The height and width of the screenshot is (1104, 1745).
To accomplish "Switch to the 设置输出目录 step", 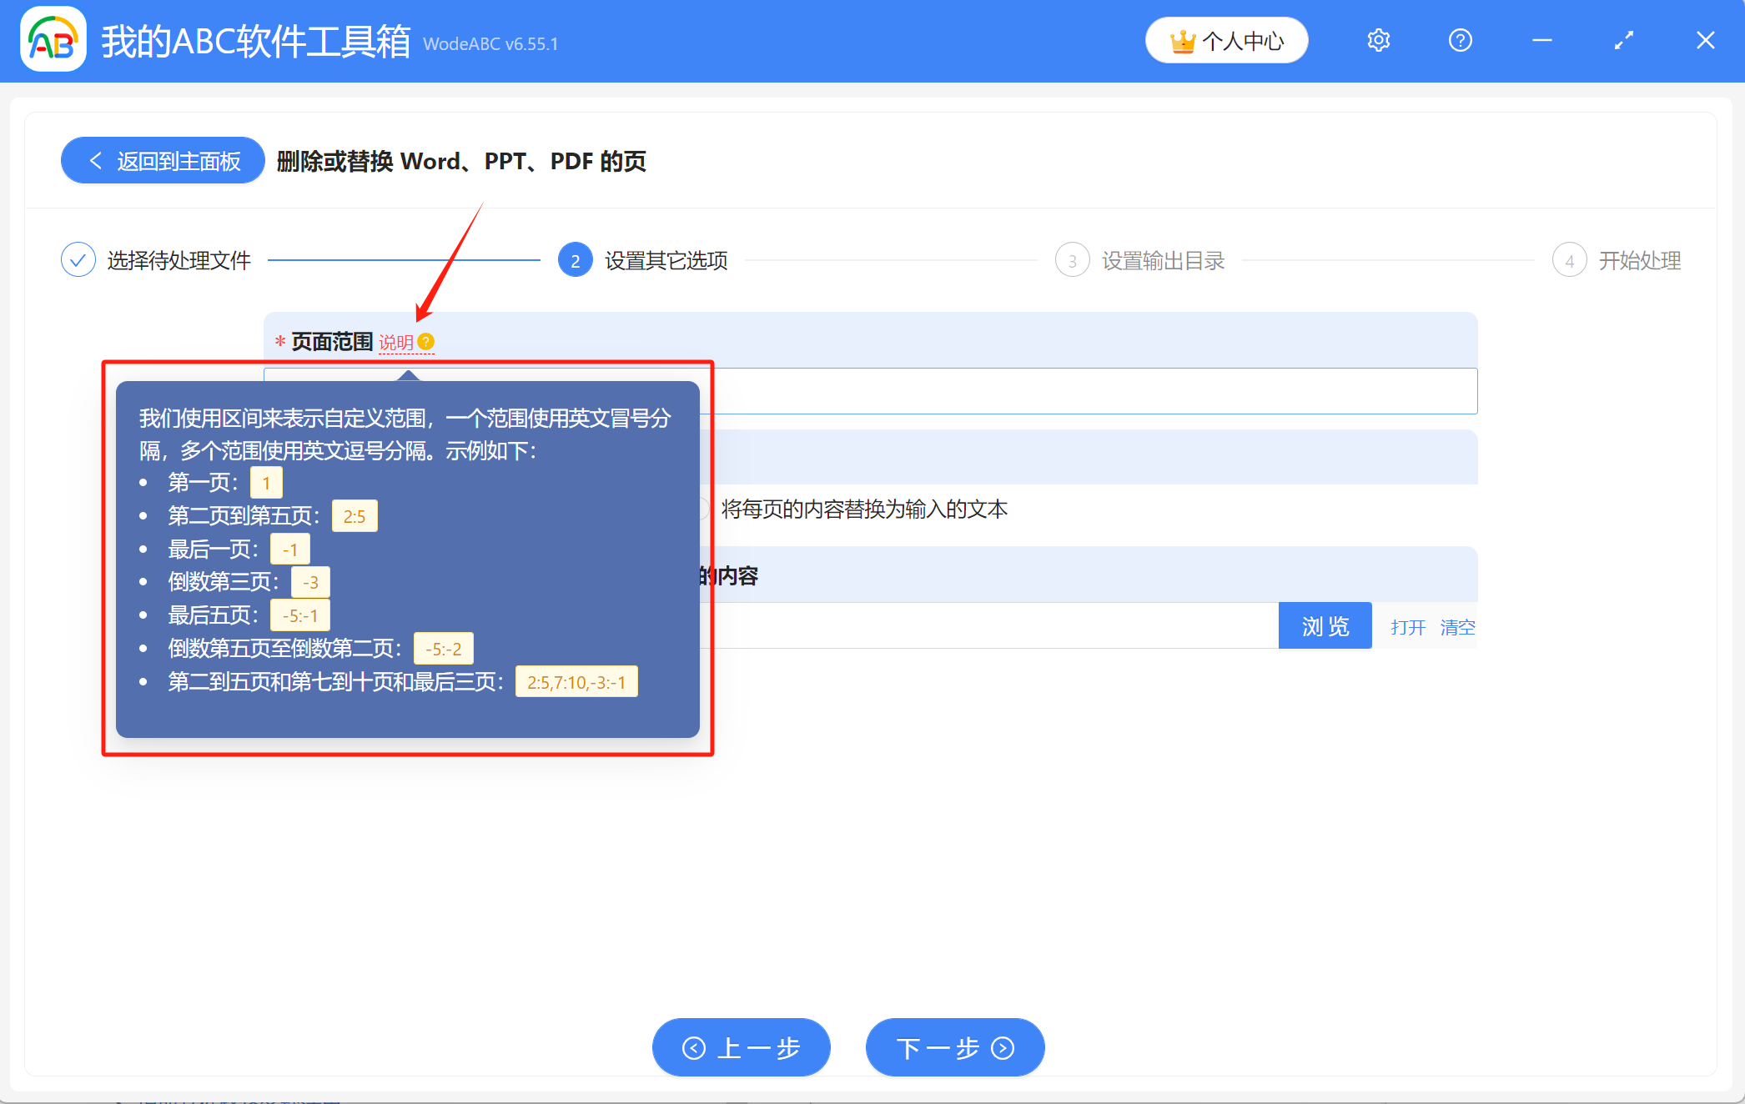I will click(1164, 259).
